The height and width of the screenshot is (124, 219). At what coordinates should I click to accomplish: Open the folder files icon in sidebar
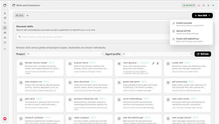tap(5, 38)
